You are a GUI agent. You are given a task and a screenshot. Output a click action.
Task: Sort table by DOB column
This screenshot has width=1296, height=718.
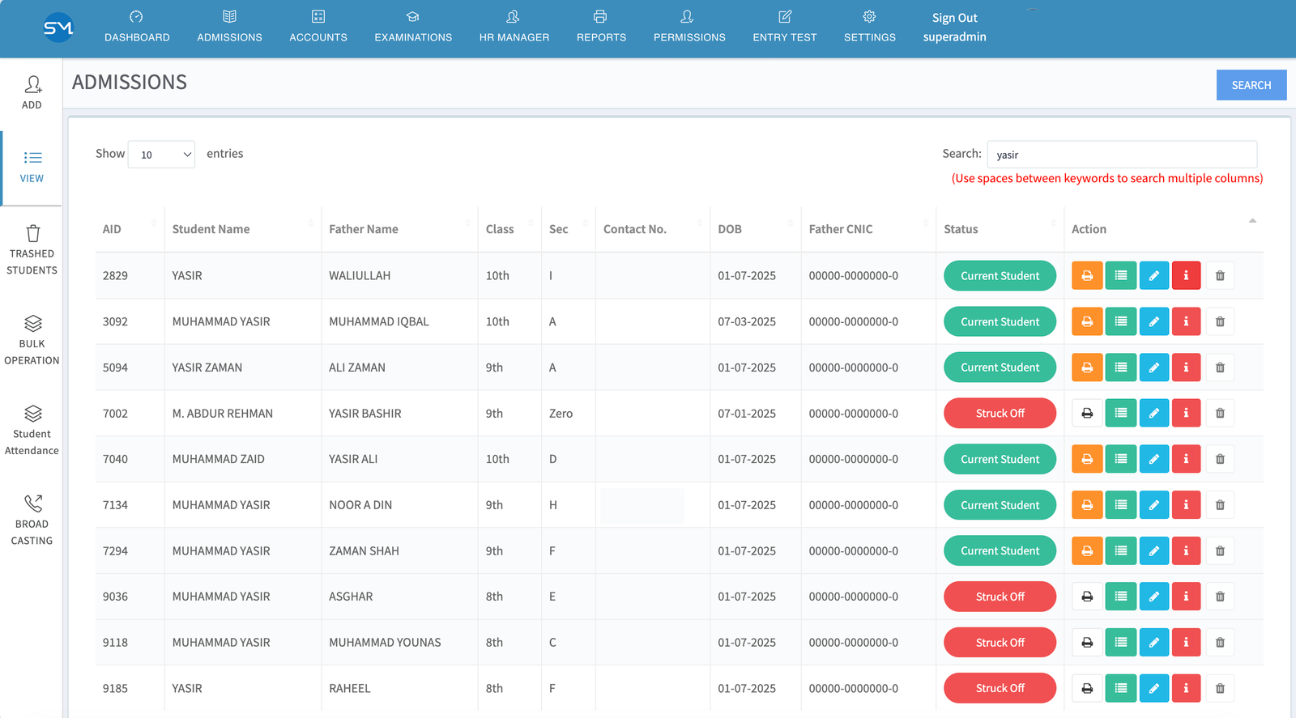[x=756, y=229]
